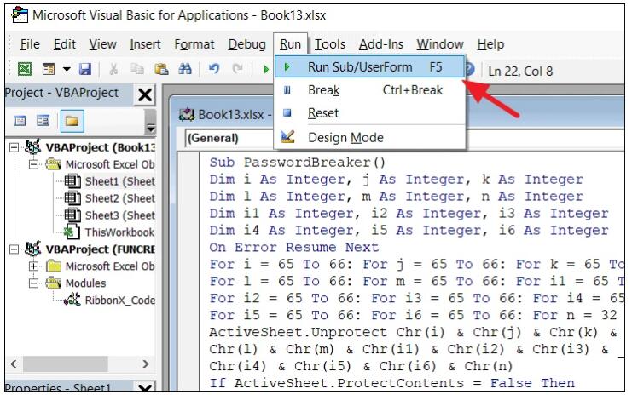This screenshot has width=632, height=395.
Task: Choose Run Sub/UserForm from the Run menu
Action: point(370,66)
